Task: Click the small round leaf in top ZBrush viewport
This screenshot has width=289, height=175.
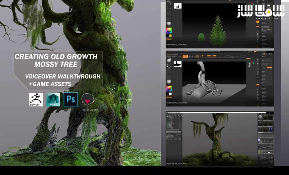Action: [x=201, y=37]
